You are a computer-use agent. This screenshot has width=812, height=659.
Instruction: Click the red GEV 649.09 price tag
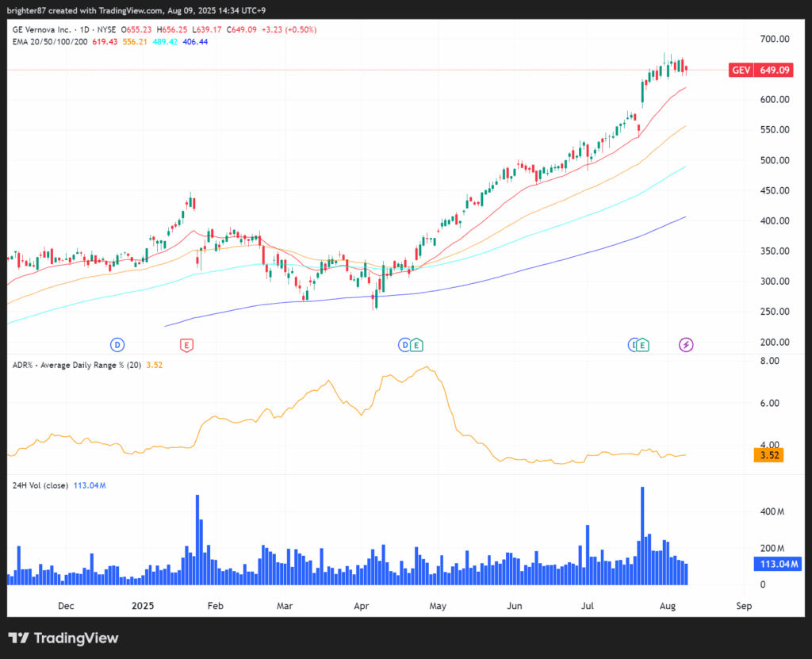pos(760,70)
